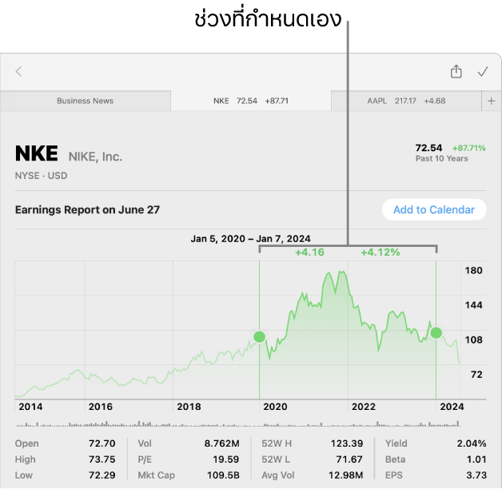Click the 2014 x-axis label
Image resolution: width=502 pixels, height=489 pixels.
click(30, 407)
